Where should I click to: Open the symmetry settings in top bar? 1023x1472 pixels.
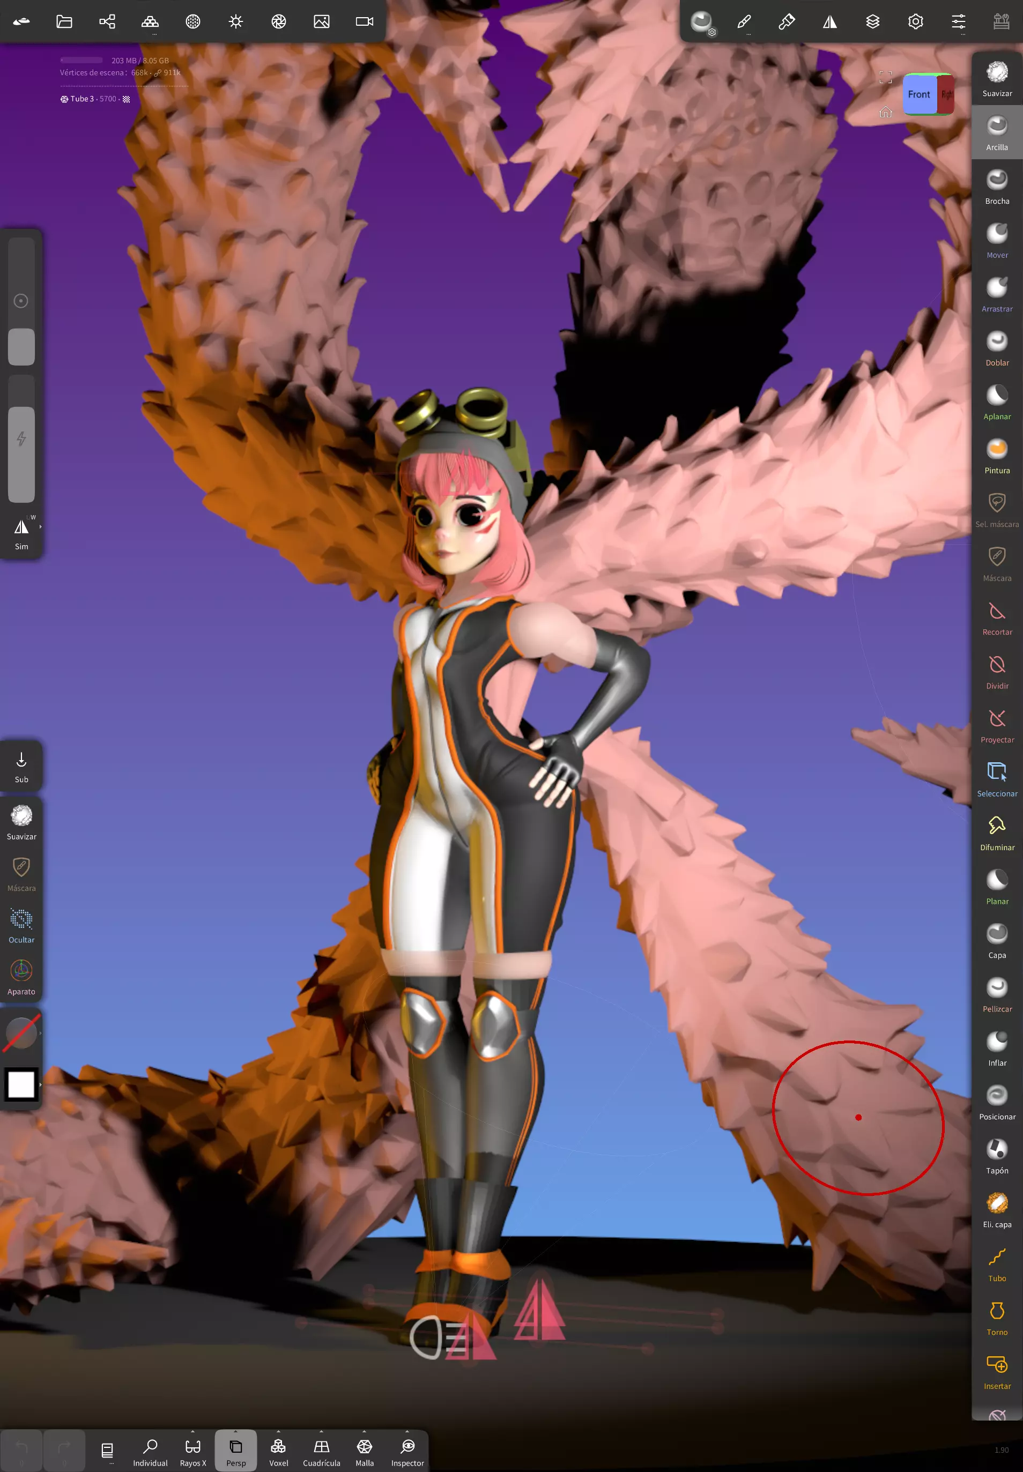(x=830, y=22)
